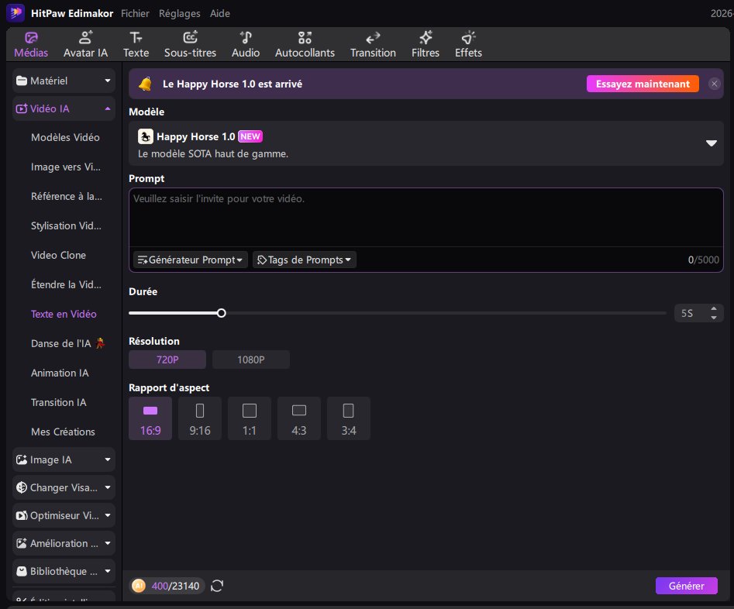Screen dimensions: 734x609
Task: Click the Essayez maintenant button
Action: [643, 84]
